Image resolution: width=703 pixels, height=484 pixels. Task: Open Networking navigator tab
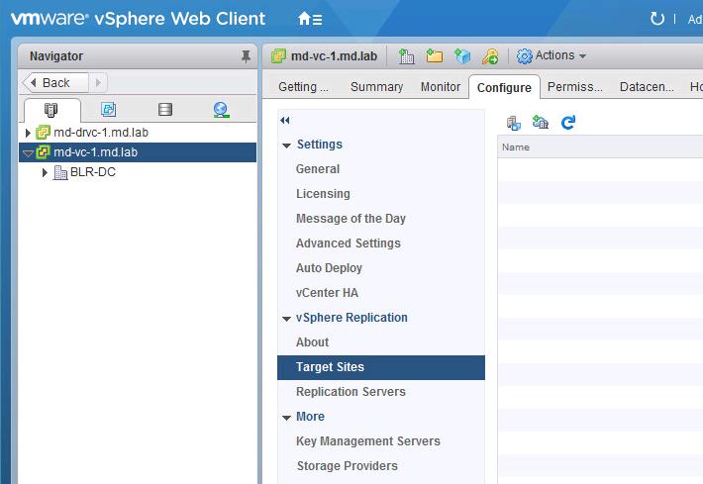(222, 110)
